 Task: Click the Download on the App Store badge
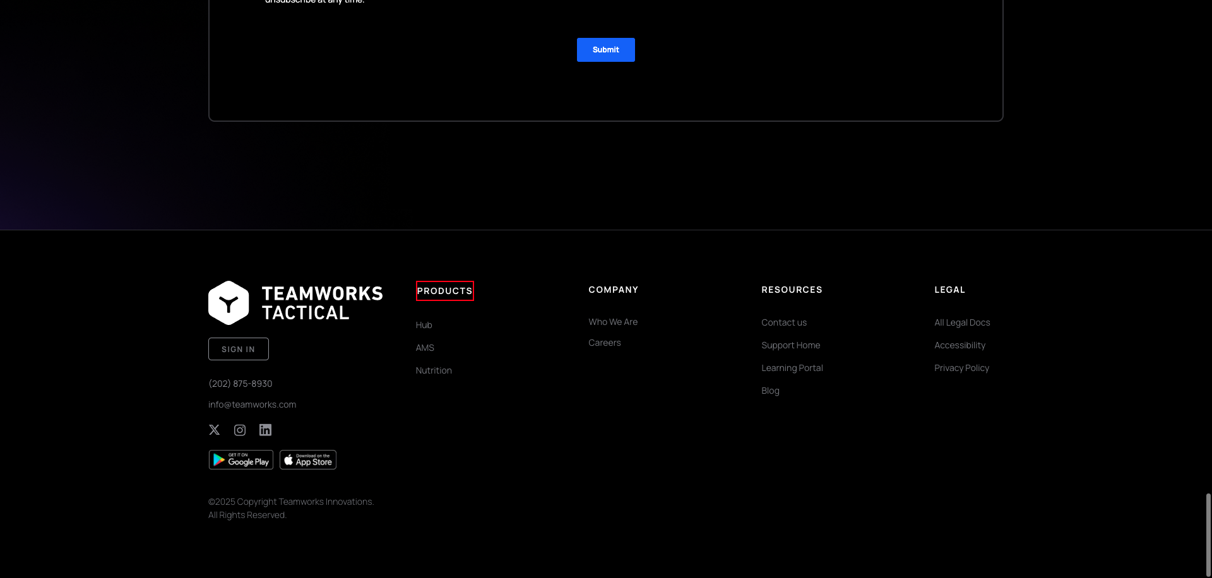click(307, 459)
